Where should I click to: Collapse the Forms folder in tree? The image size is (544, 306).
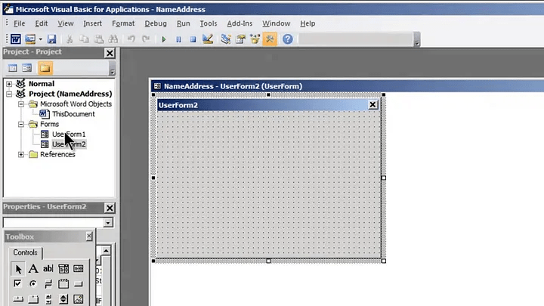(x=21, y=124)
